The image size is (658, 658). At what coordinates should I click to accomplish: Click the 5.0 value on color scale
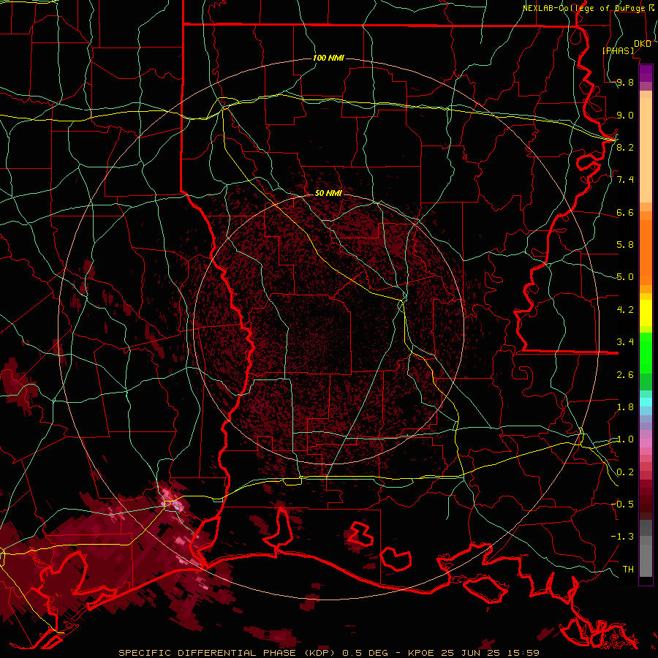pos(625,276)
